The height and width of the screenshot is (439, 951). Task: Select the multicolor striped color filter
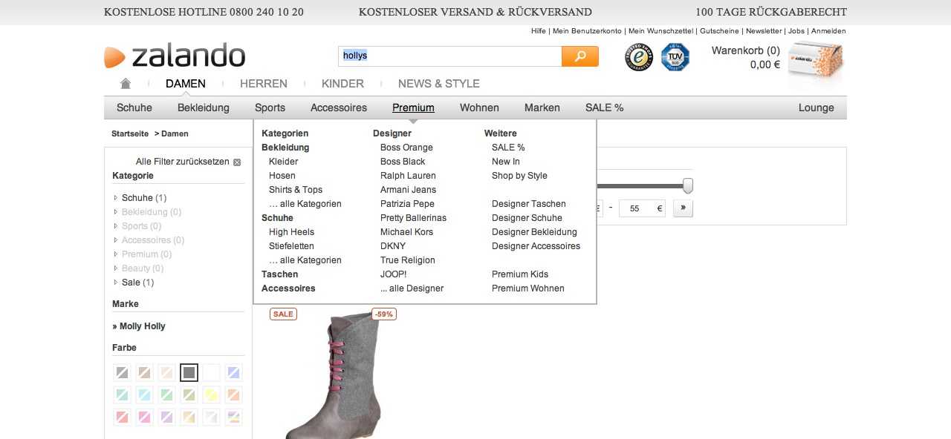tap(233, 417)
